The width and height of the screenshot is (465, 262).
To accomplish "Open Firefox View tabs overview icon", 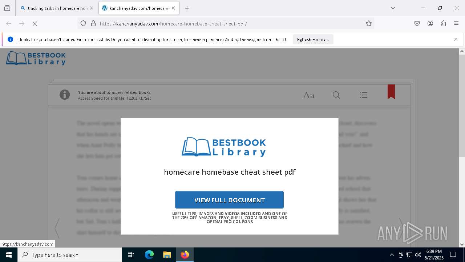I will [7, 8].
